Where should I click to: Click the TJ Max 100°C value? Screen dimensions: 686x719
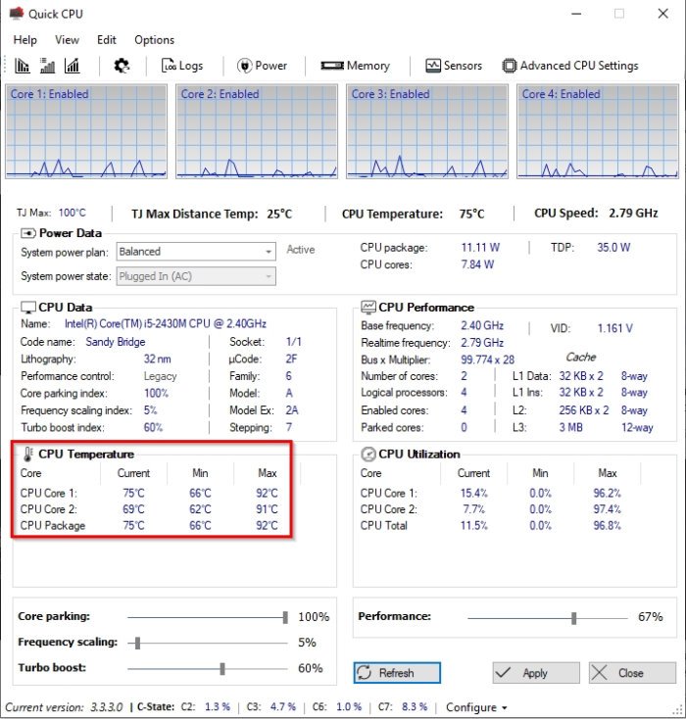(73, 213)
